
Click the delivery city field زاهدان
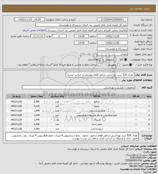[112, 54]
